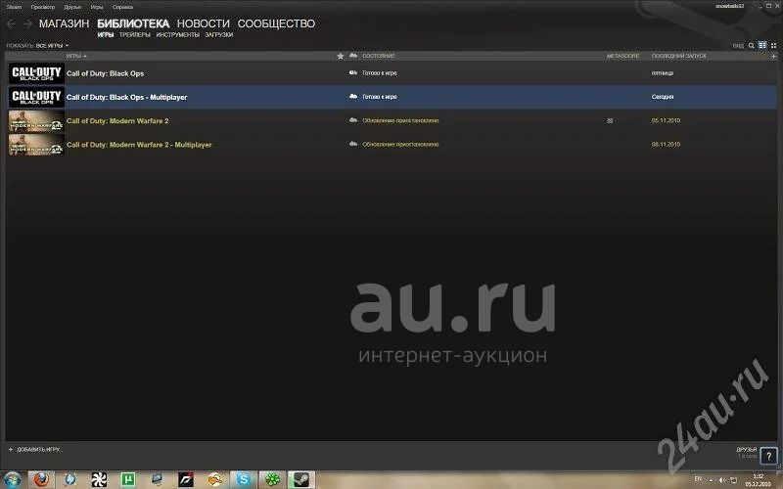
Task: Open ICQ green flower taskbar icon
Action: pyautogui.click(x=272, y=479)
